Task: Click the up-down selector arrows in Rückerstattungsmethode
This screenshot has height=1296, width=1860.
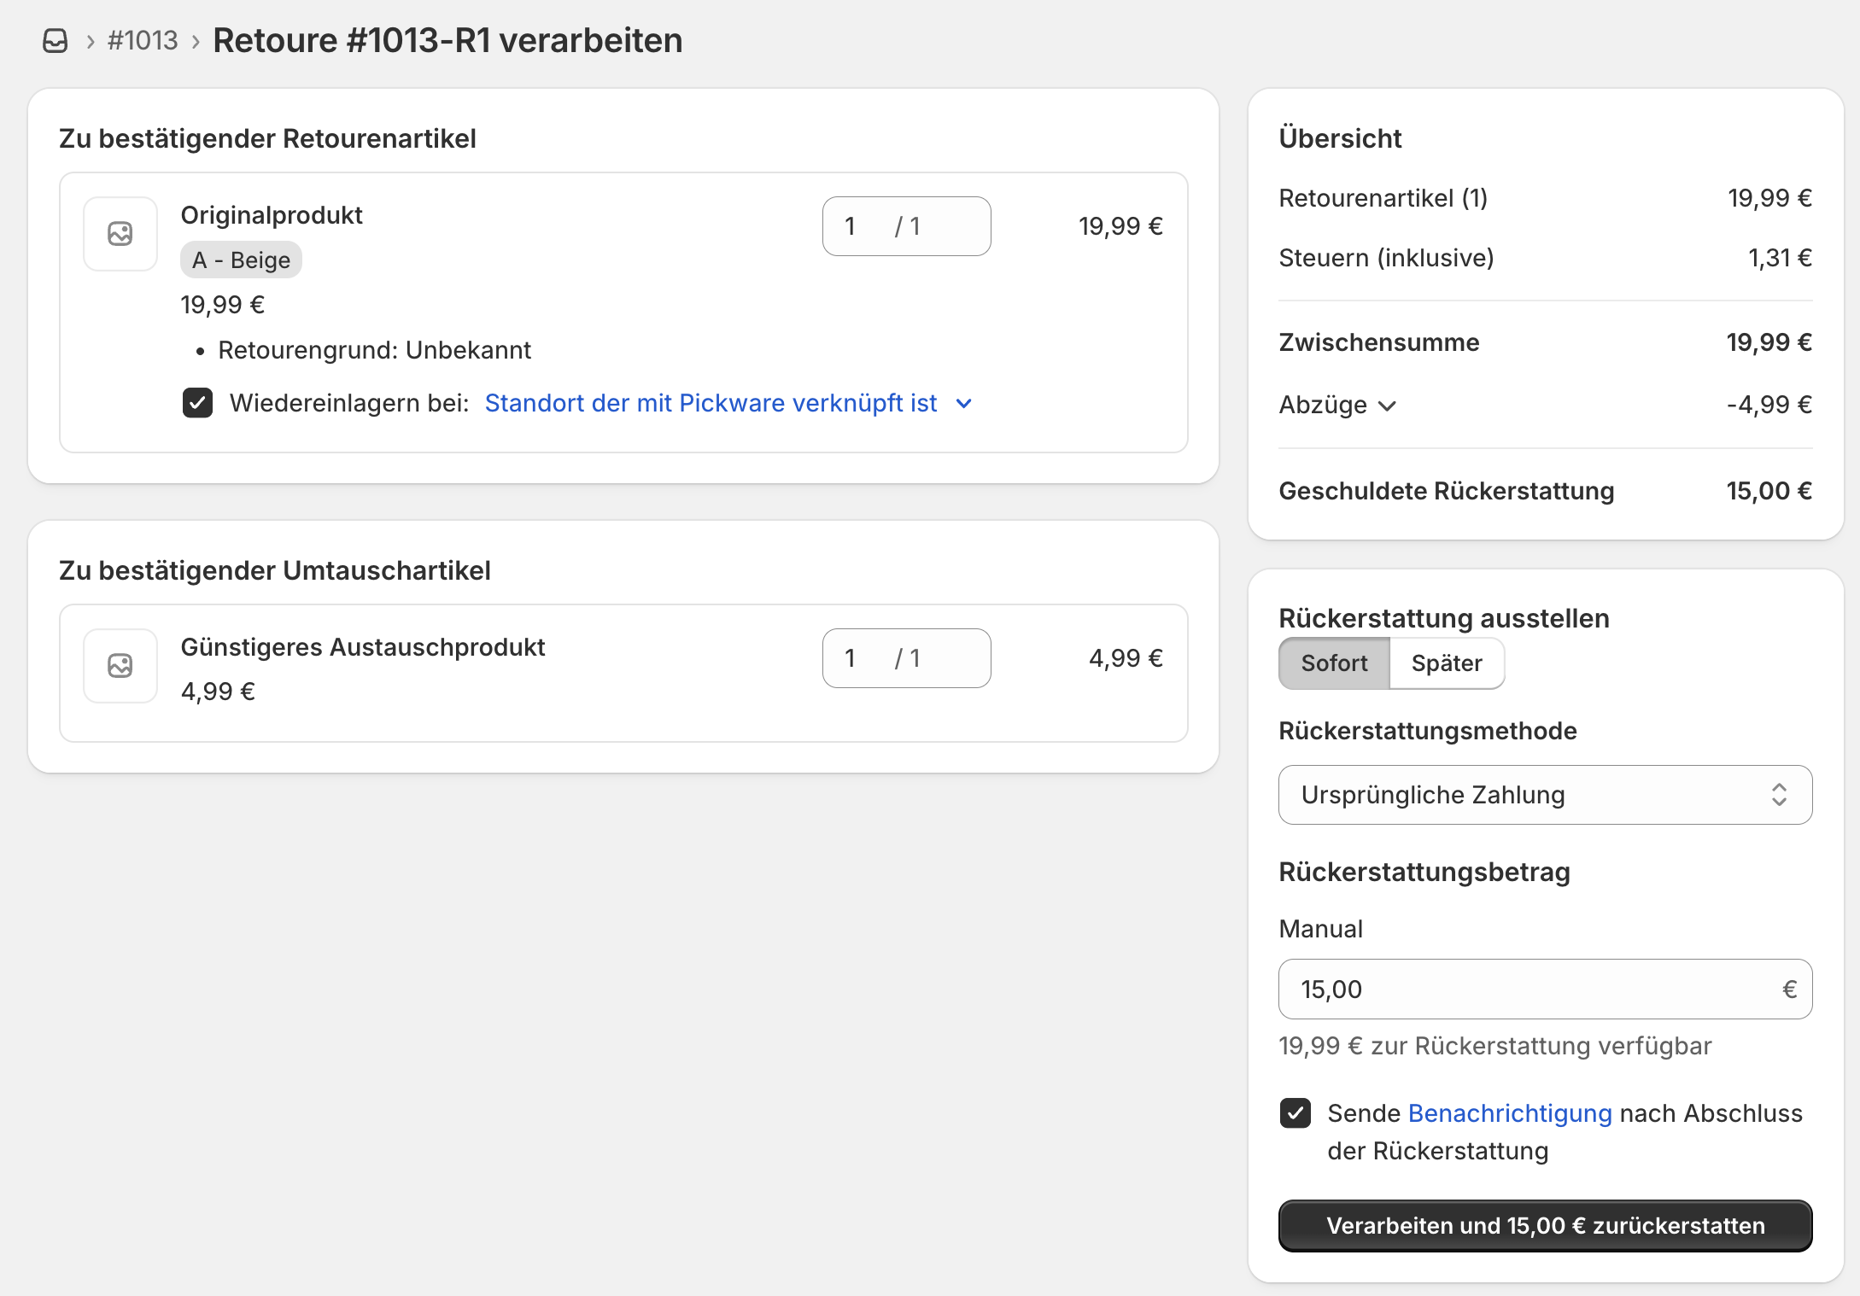Action: pos(1779,795)
